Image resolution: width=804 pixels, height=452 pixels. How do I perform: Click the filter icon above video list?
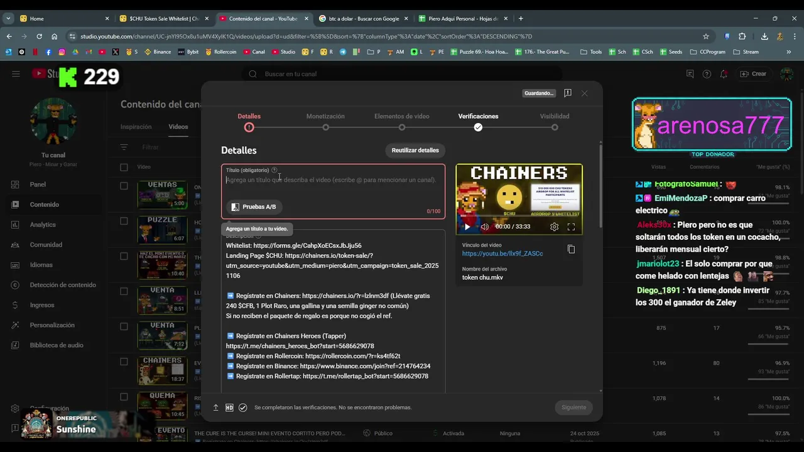coord(124,148)
